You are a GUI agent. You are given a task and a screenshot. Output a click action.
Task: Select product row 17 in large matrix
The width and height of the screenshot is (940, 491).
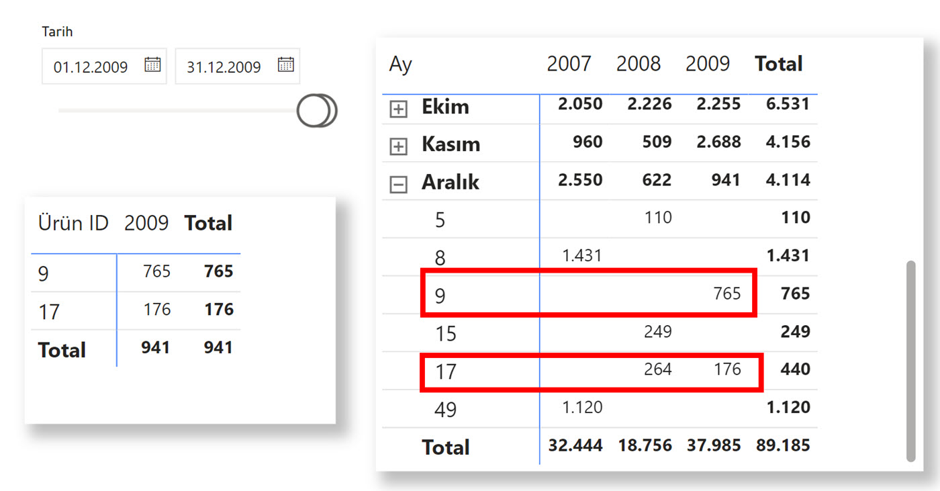[x=446, y=371]
